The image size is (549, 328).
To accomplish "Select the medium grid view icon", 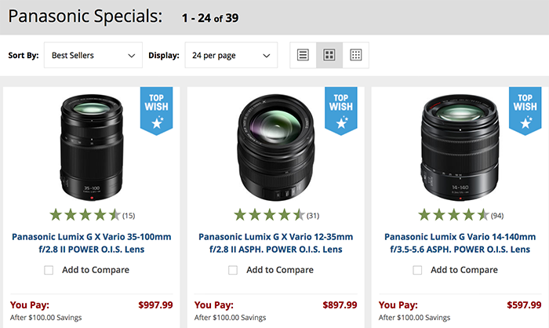I will point(329,56).
